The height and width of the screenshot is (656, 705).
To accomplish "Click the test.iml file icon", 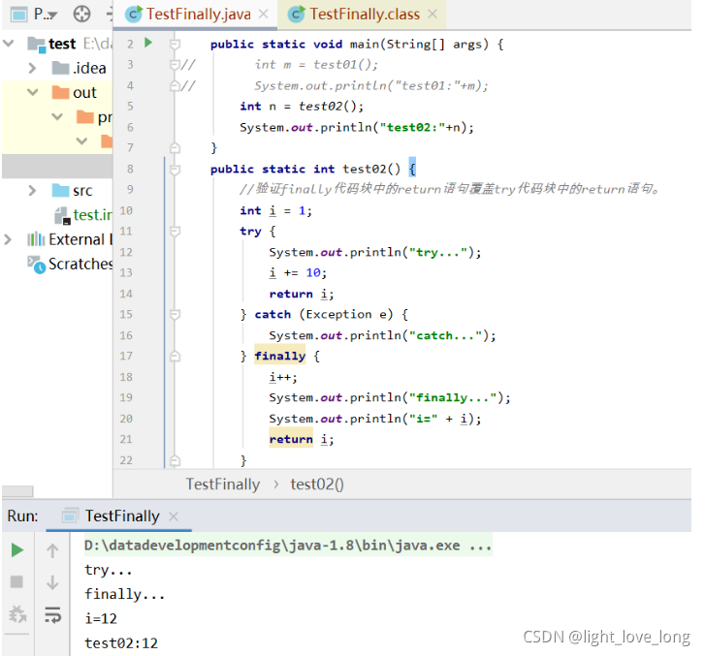I will [x=62, y=215].
